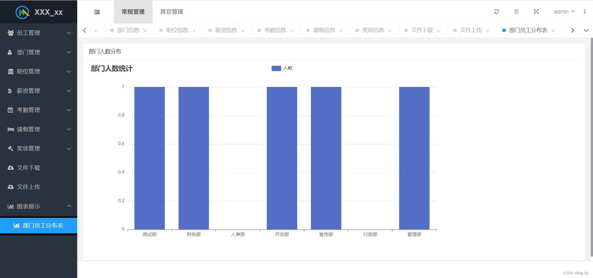Click the 文件下载 cloud download icon

coord(11,168)
